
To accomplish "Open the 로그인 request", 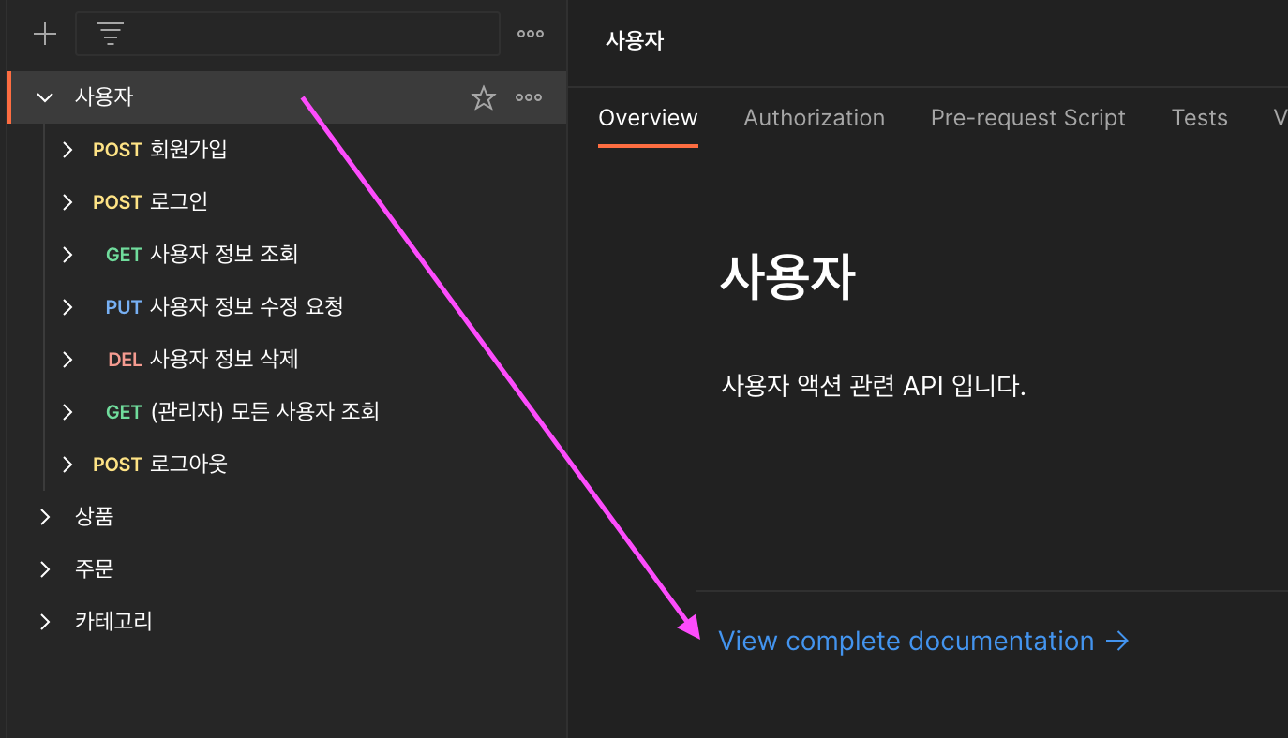I will coord(179,202).
